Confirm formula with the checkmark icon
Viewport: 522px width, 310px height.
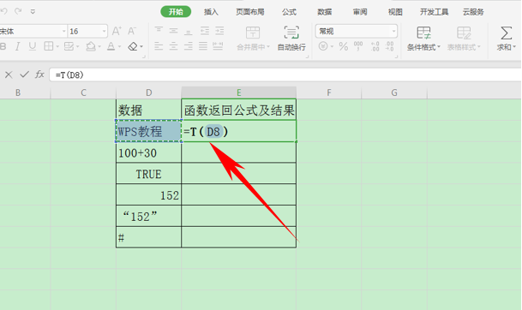coord(24,75)
